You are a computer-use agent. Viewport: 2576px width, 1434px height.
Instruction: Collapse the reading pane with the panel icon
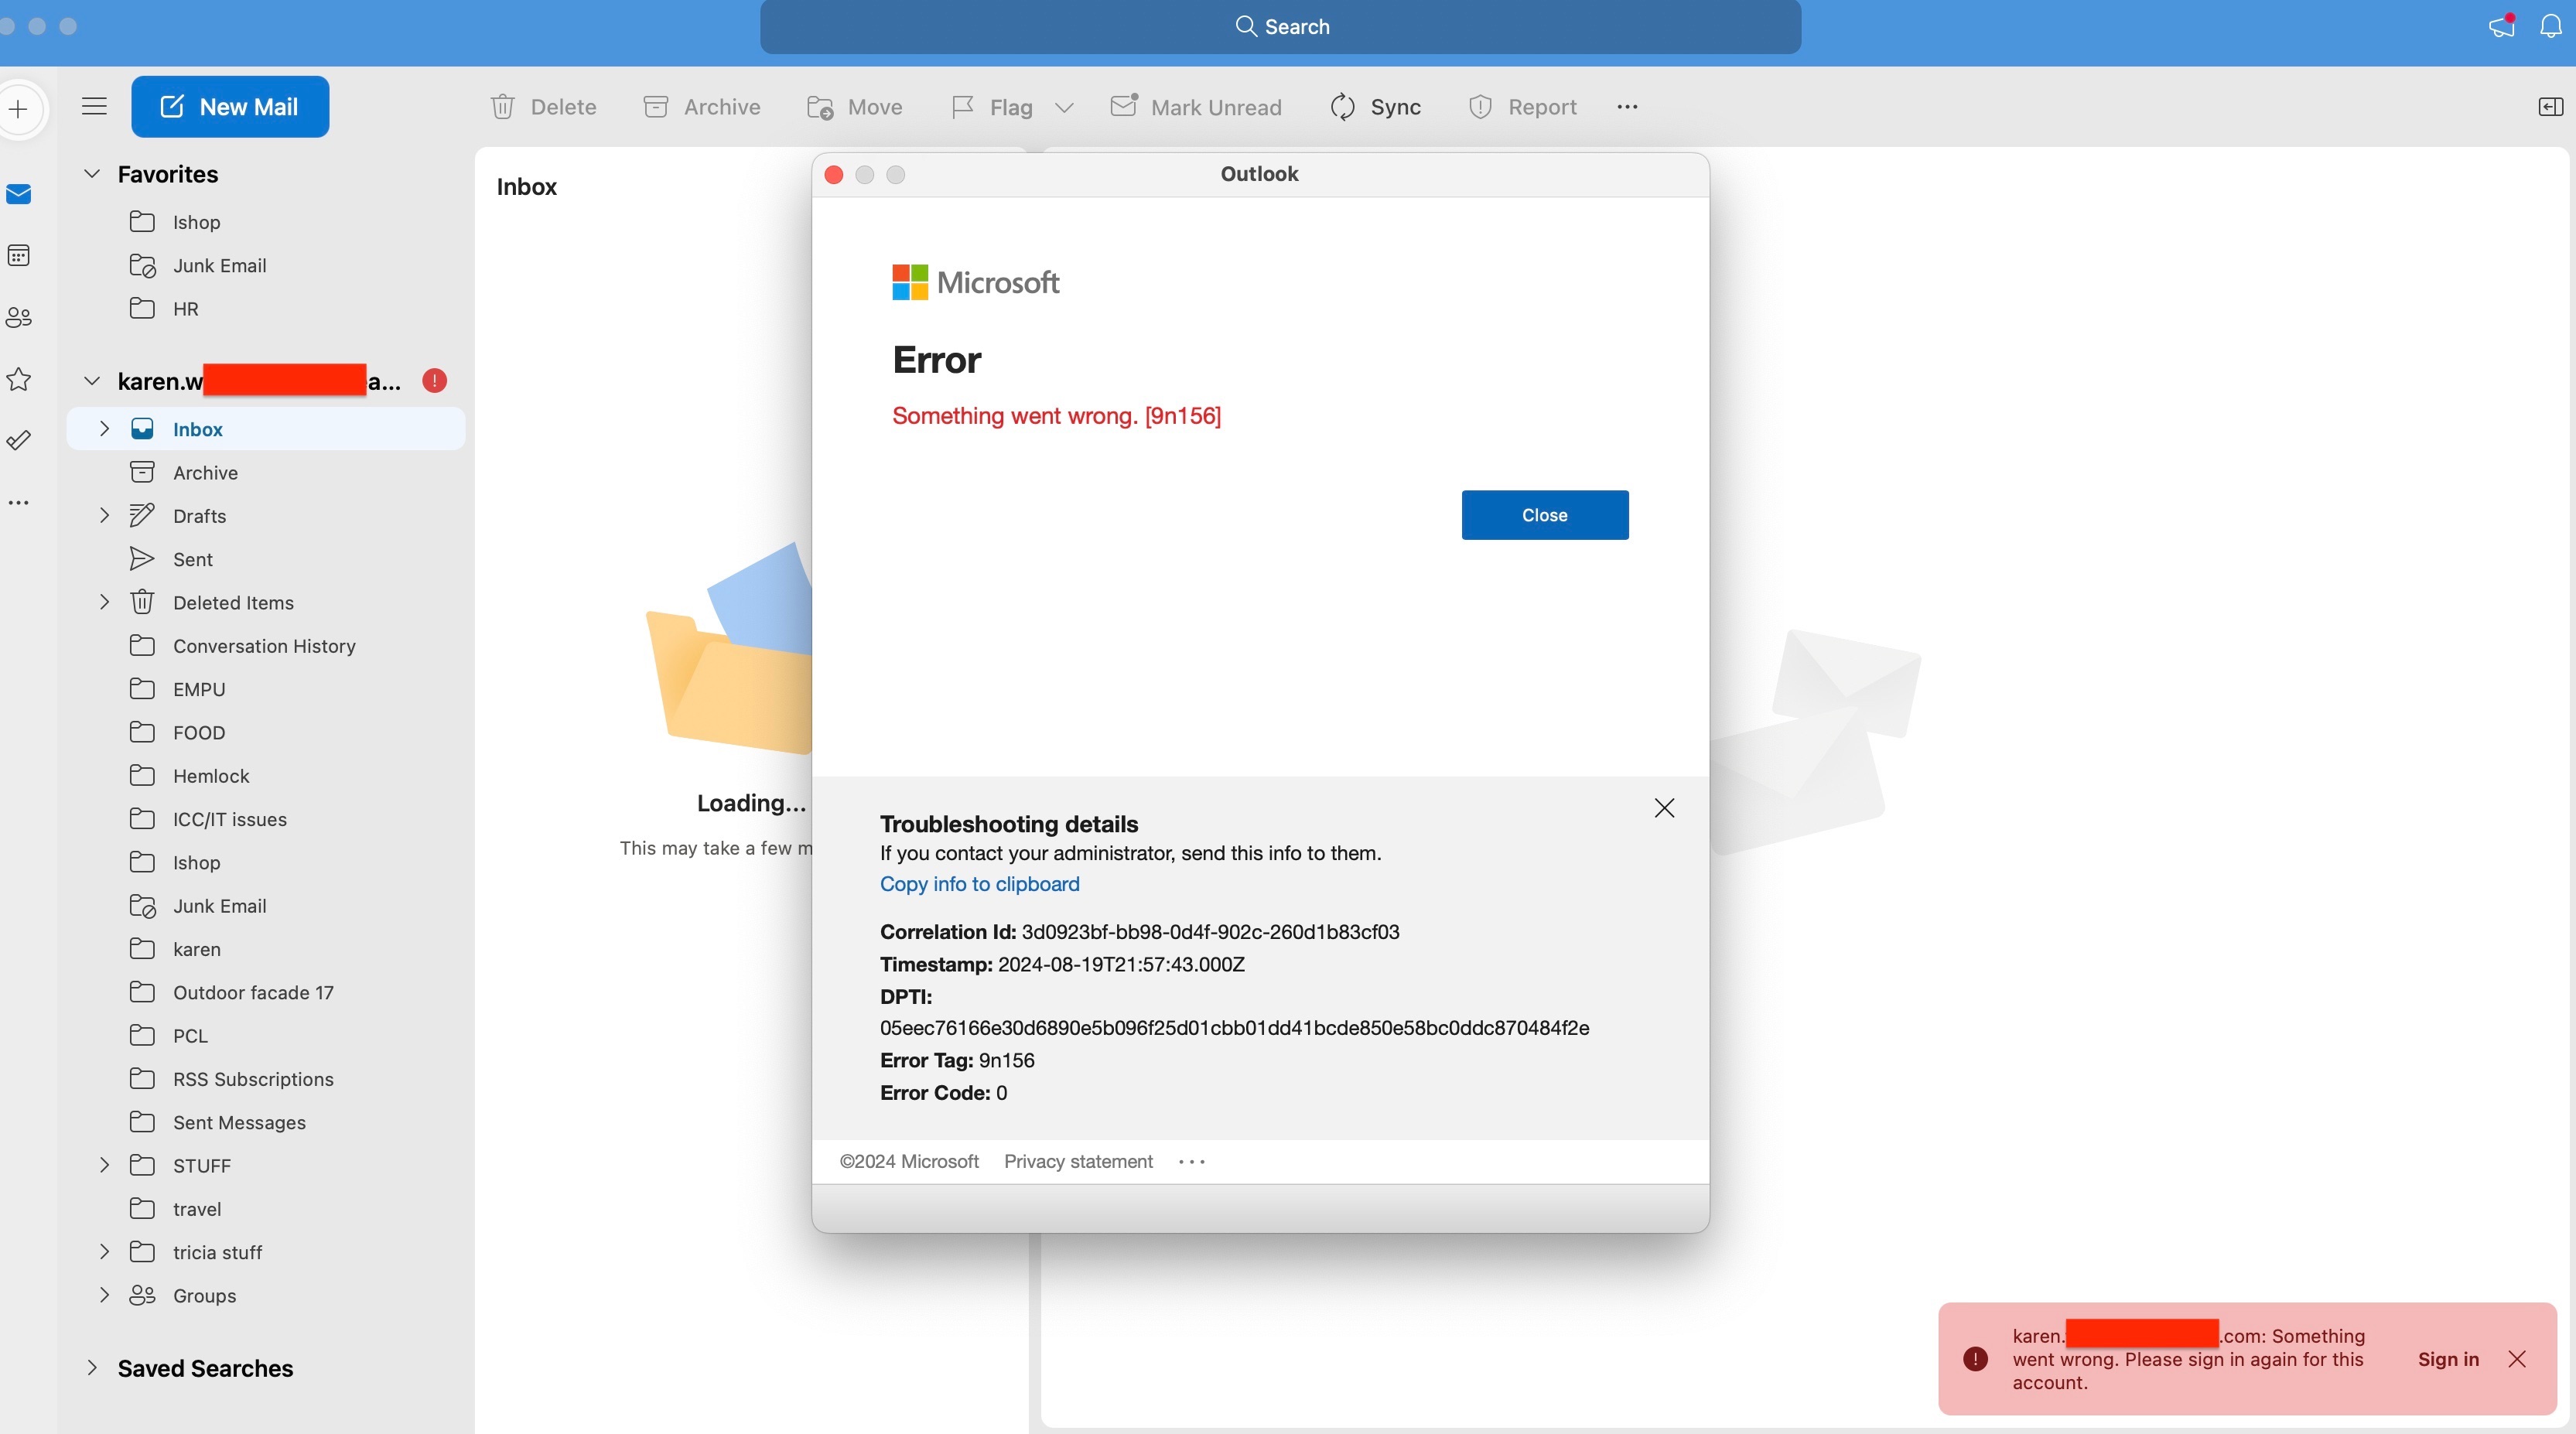[2550, 107]
